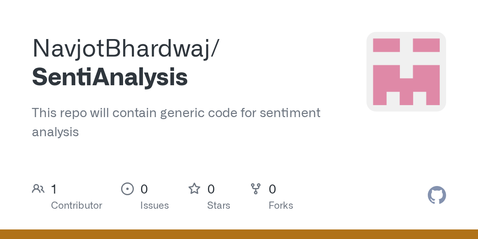Click the forks count number 0
Screen dimensions: 478x239
272,189
